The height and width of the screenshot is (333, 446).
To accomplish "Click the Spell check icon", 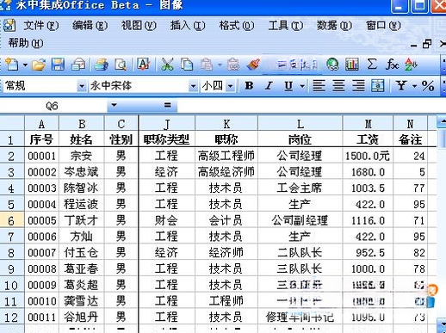I will coord(143,64).
